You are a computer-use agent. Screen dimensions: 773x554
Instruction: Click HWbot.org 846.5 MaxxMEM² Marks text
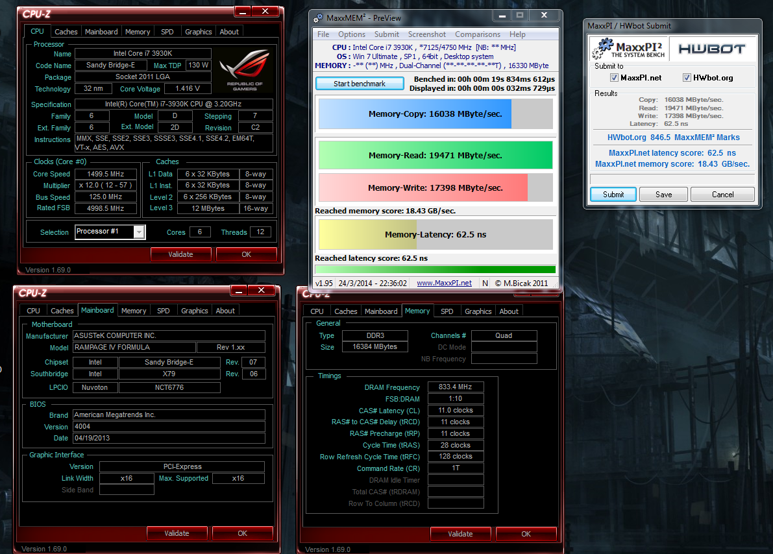[674, 138]
